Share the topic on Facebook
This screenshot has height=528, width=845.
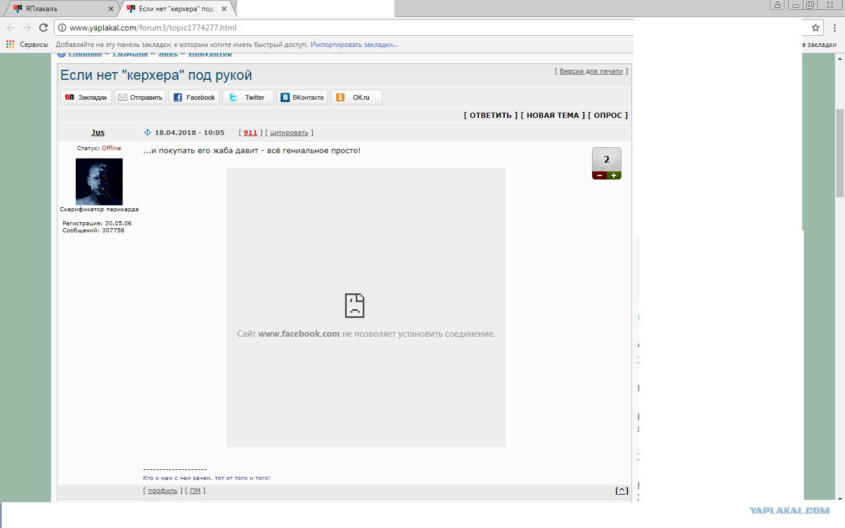[x=194, y=97]
